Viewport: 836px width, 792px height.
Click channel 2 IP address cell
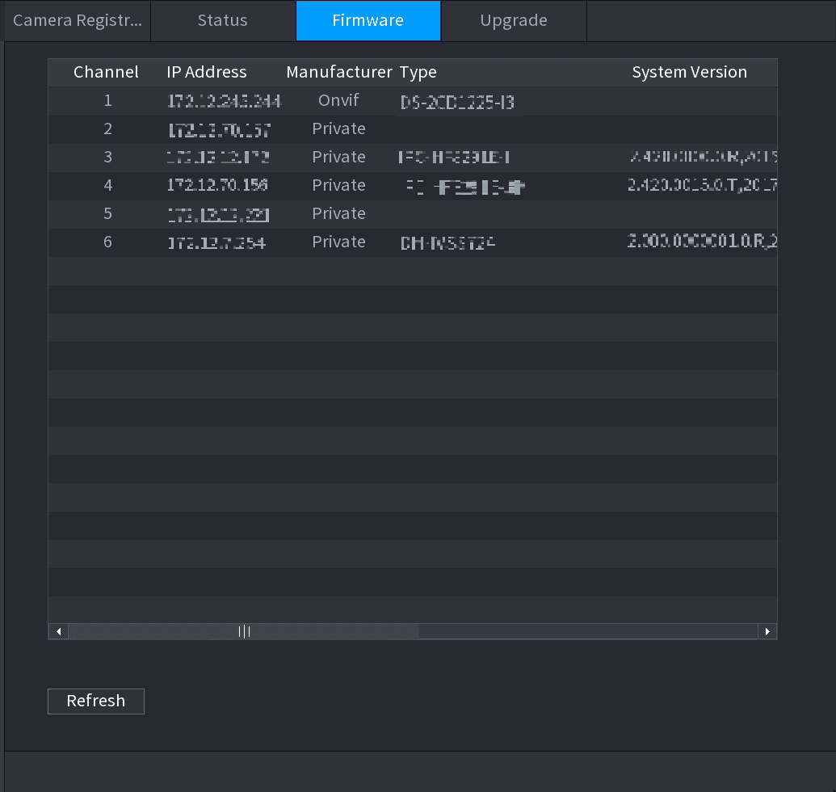pyautogui.click(x=219, y=130)
